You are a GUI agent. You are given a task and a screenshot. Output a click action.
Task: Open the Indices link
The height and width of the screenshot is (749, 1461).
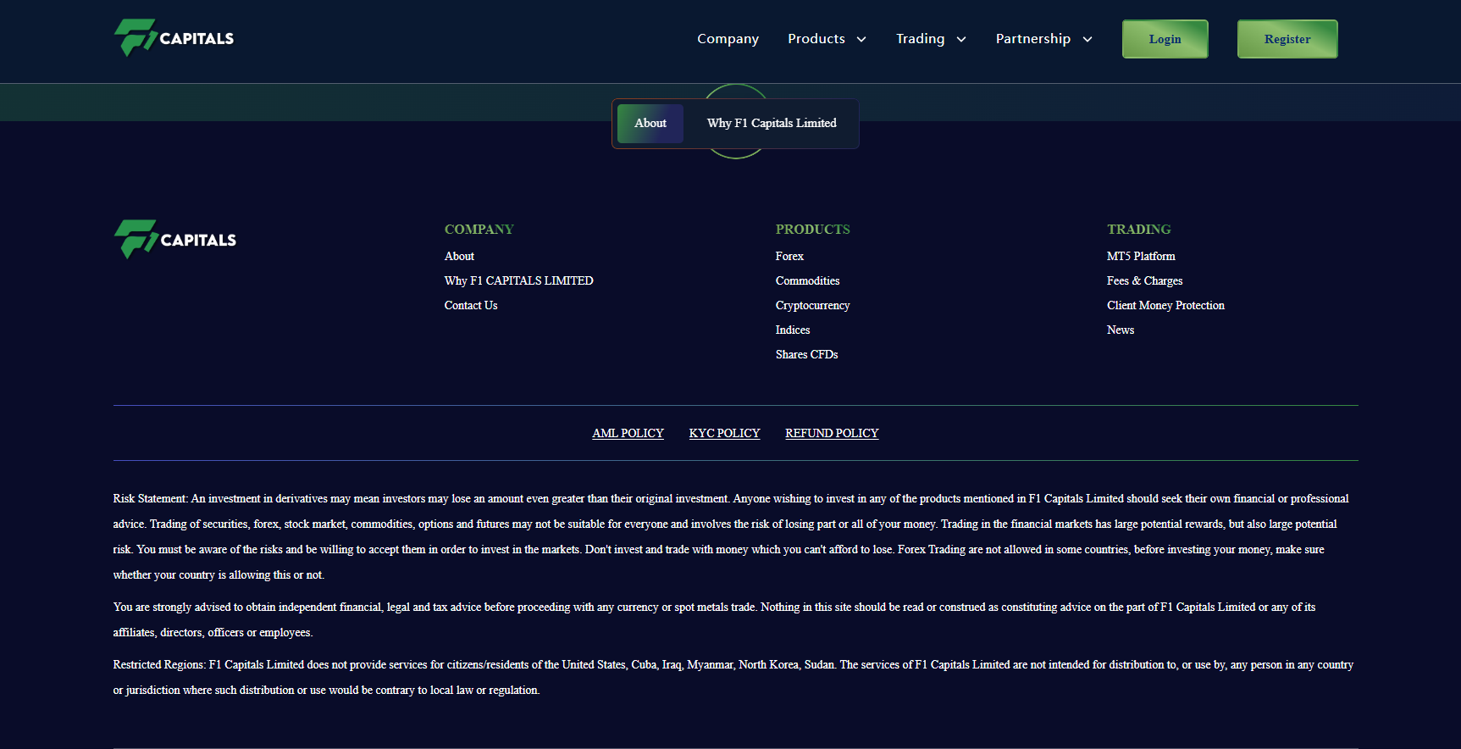(793, 330)
